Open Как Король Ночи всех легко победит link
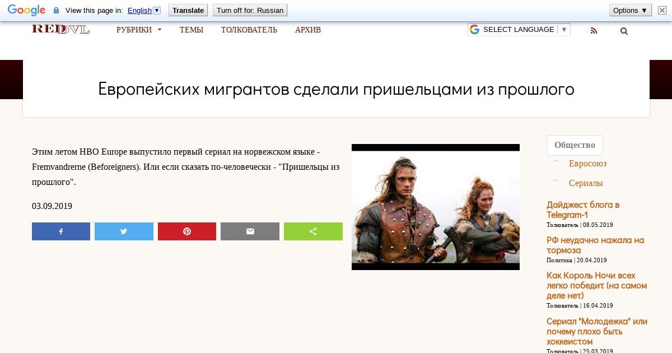The image size is (672, 353). (596, 285)
